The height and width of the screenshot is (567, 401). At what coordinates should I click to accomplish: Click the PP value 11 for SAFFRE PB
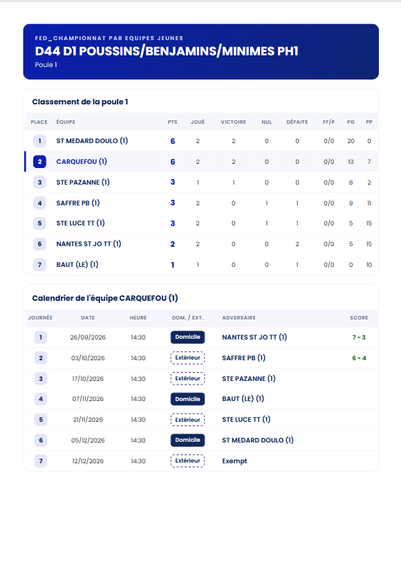pos(369,203)
